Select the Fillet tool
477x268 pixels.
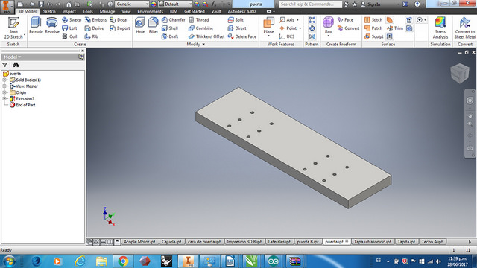tap(154, 25)
